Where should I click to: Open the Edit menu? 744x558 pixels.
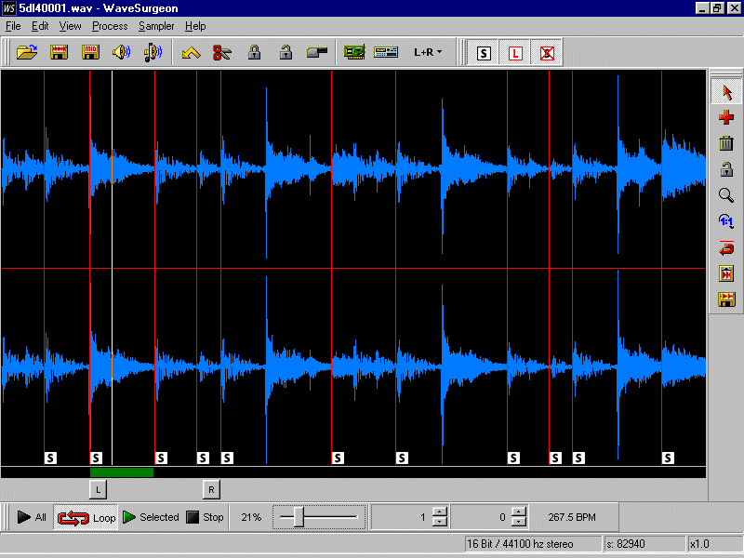(40, 26)
